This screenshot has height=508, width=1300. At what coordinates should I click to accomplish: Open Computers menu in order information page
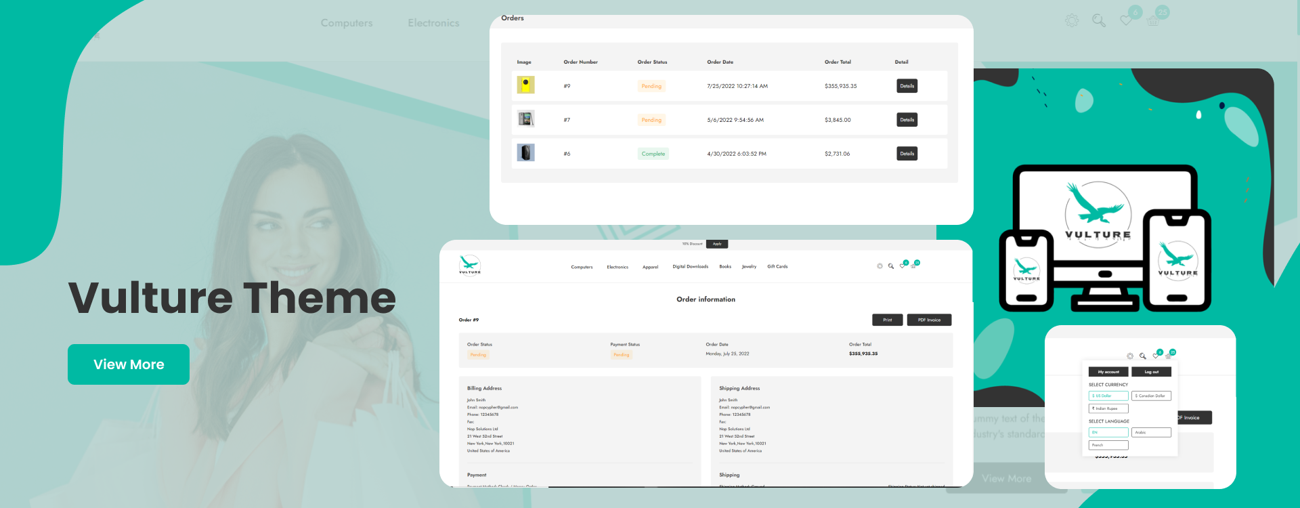pyautogui.click(x=582, y=267)
